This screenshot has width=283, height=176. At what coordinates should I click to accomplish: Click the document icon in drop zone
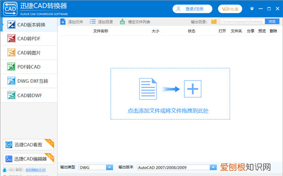148,89
